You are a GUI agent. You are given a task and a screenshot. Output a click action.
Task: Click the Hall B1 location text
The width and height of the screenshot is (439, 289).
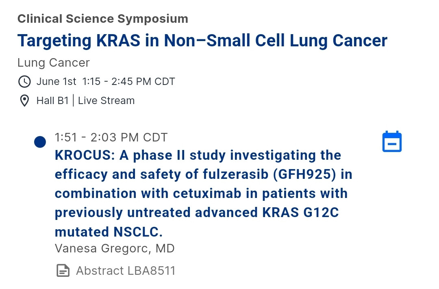click(x=52, y=100)
